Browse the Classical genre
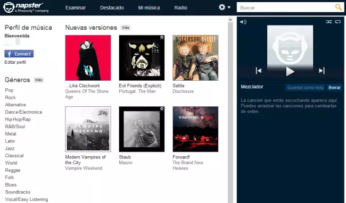Viewport: 346px width, 203px height. pyautogui.click(x=14, y=156)
